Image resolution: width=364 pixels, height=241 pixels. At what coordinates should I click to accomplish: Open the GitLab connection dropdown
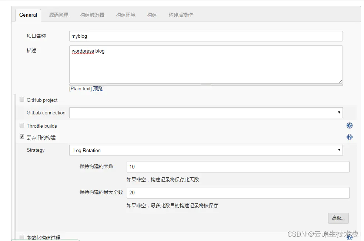pyautogui.click(x=206, y=113)
